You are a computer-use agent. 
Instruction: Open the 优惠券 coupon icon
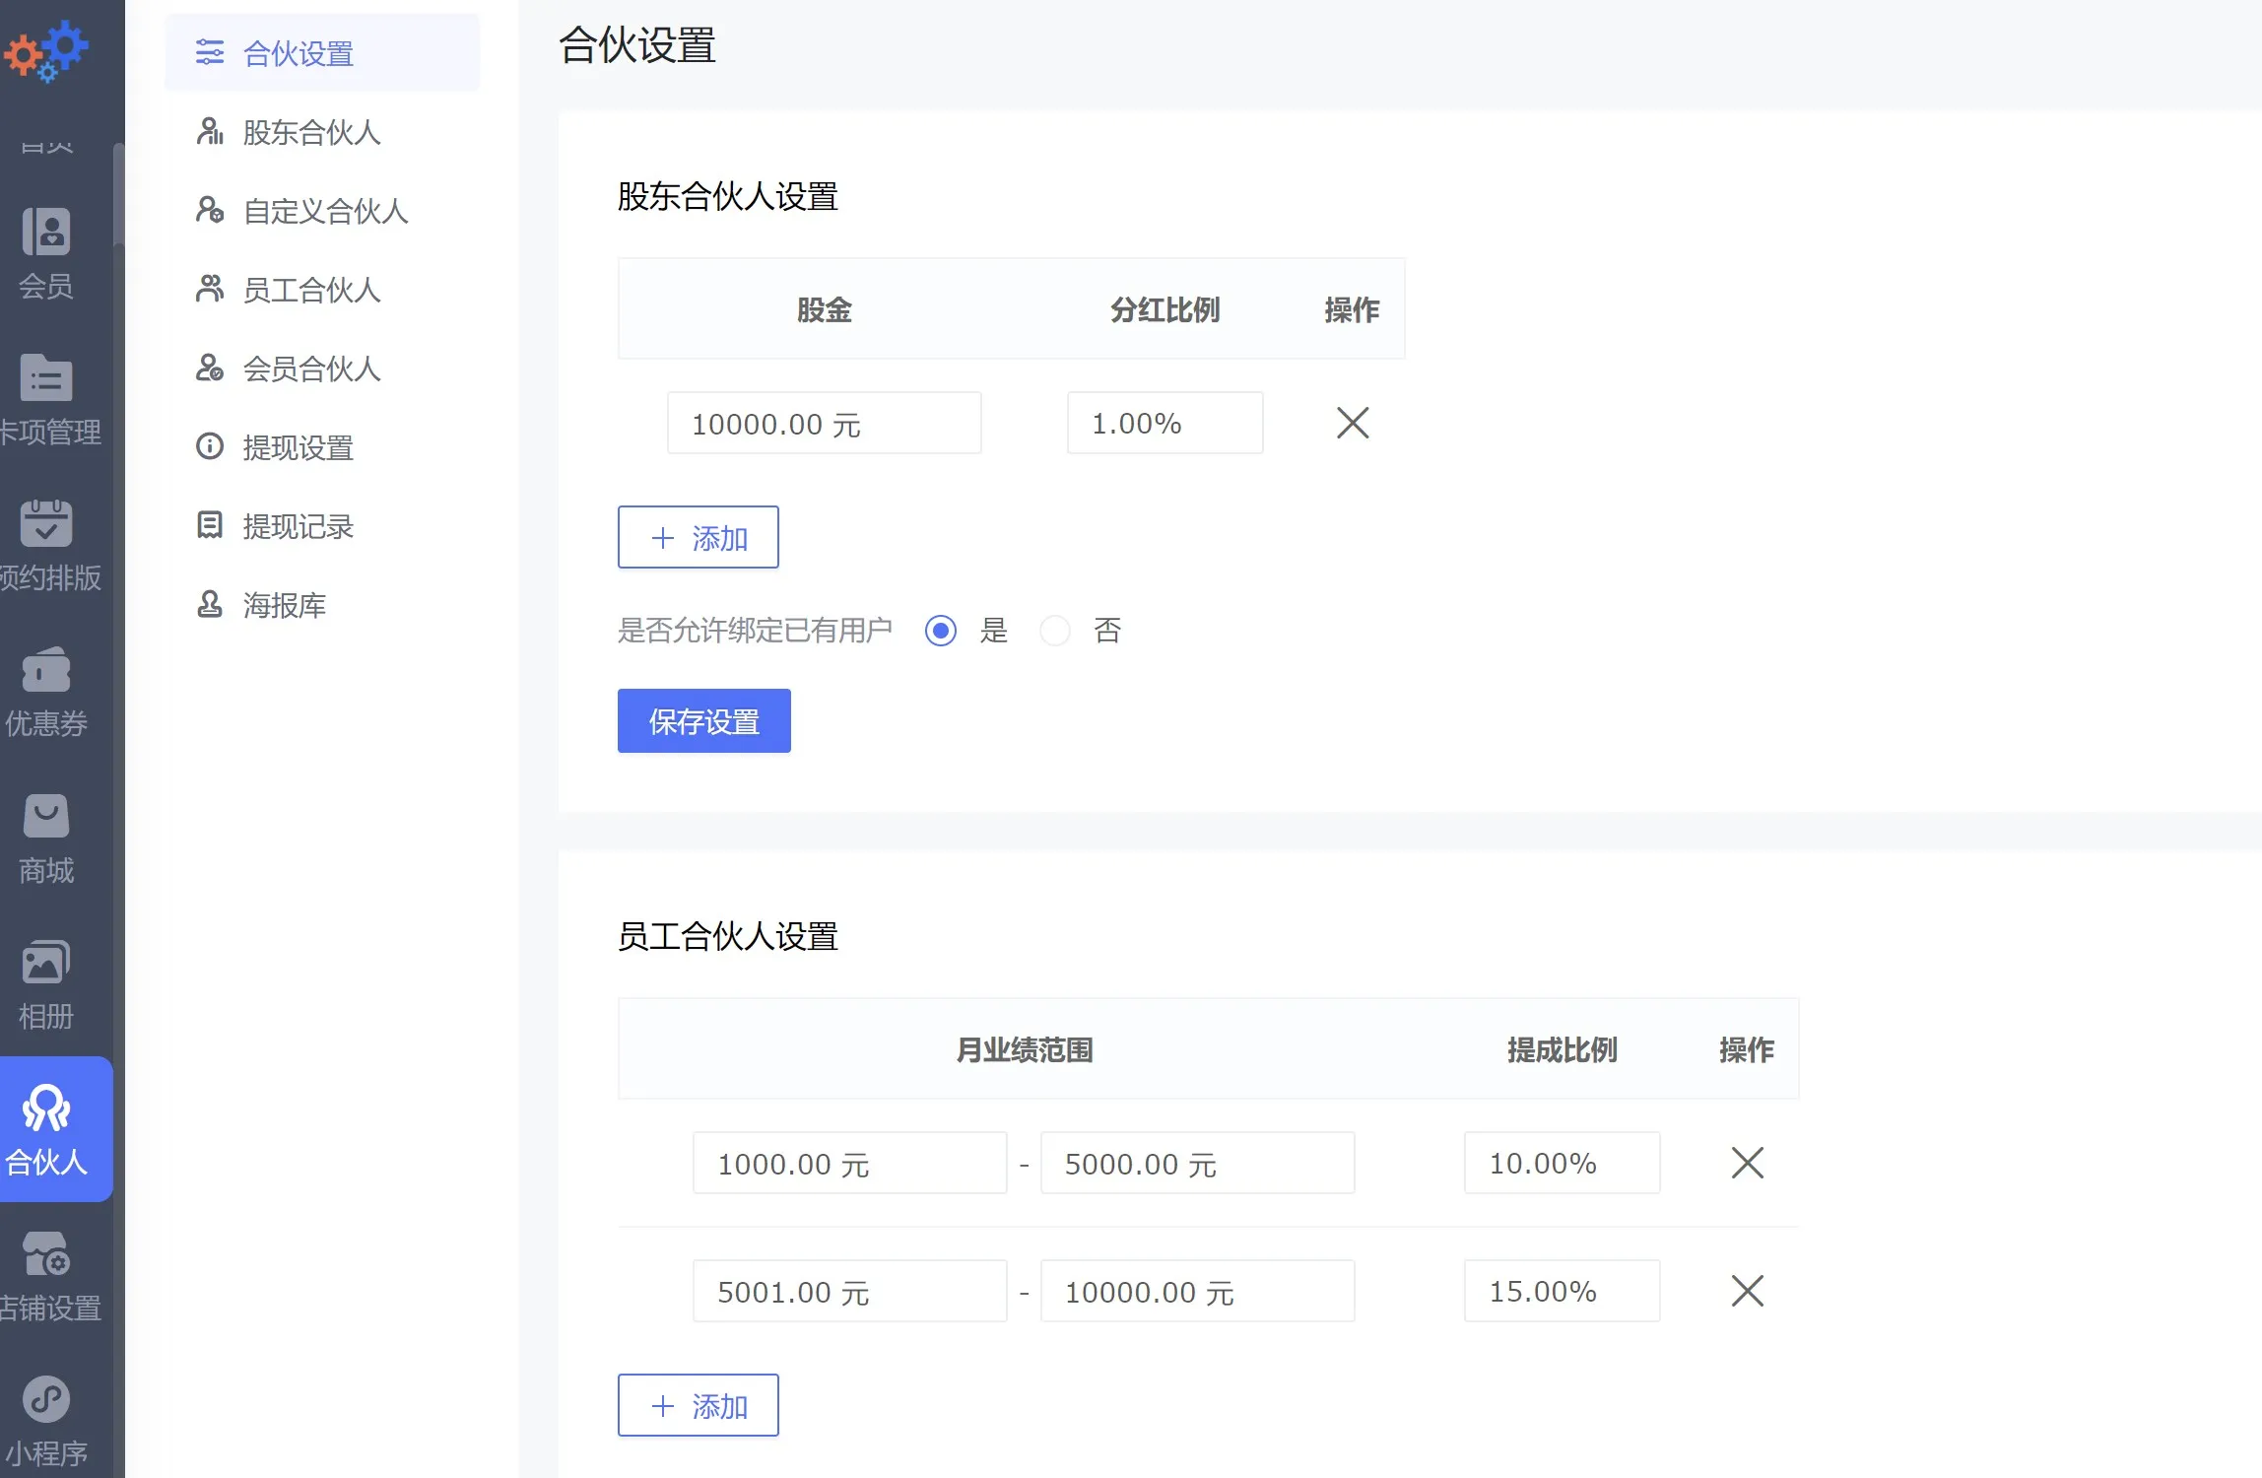tap(46, 669)
